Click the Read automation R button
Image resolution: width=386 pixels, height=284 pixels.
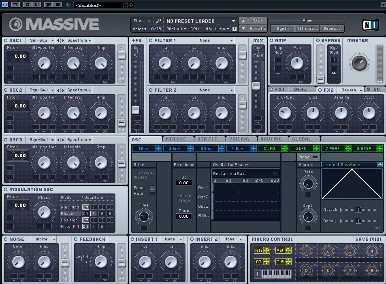[x=27, y=5]
